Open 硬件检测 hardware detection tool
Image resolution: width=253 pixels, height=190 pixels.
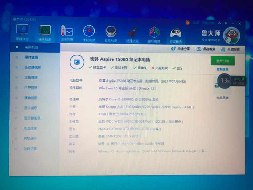[x=45, y=33]
